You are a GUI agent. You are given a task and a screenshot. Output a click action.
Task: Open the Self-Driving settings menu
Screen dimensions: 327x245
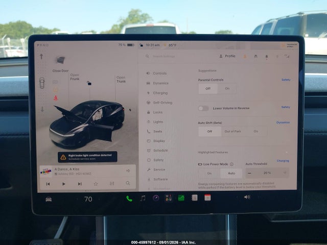tap(159, 103)
